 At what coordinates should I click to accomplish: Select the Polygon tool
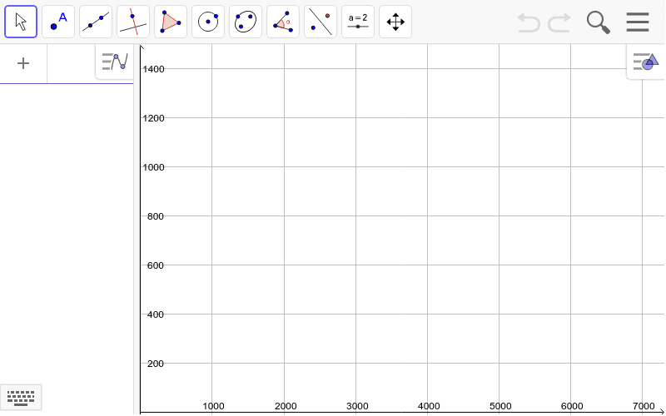(171, 22)
